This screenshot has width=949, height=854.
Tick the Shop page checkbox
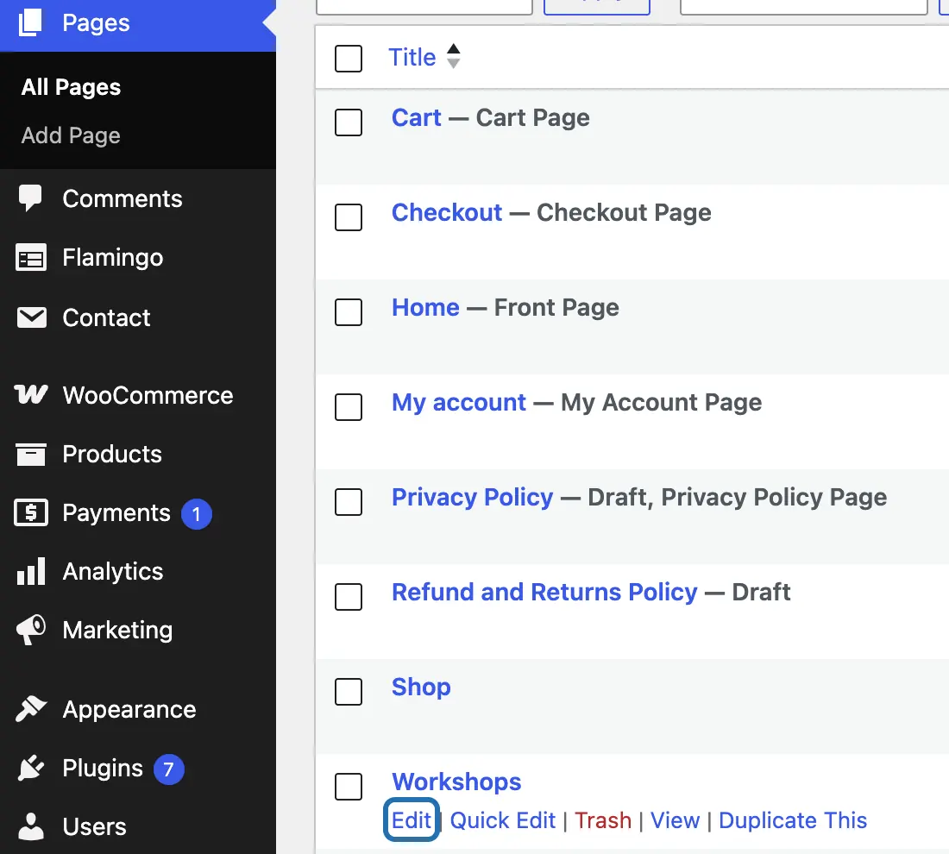349,692
